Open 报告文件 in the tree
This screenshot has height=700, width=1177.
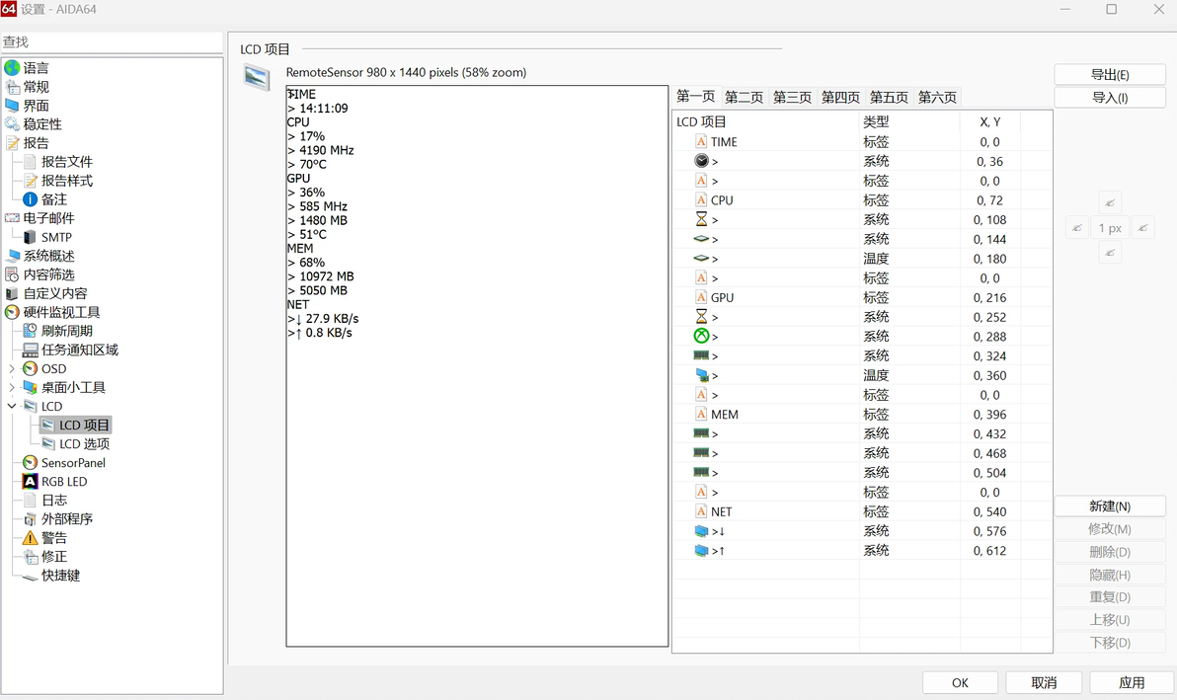coord(67,161)
